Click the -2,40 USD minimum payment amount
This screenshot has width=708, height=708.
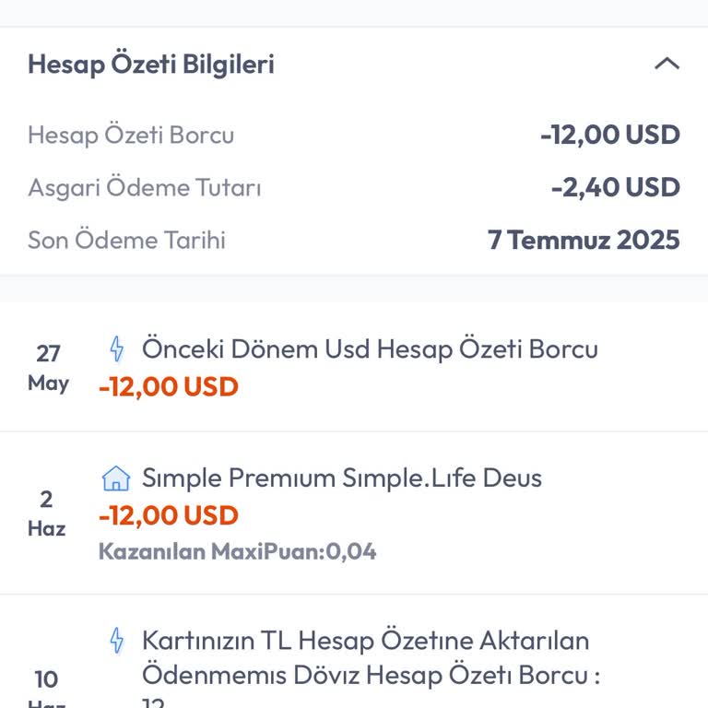coord(615,188)
